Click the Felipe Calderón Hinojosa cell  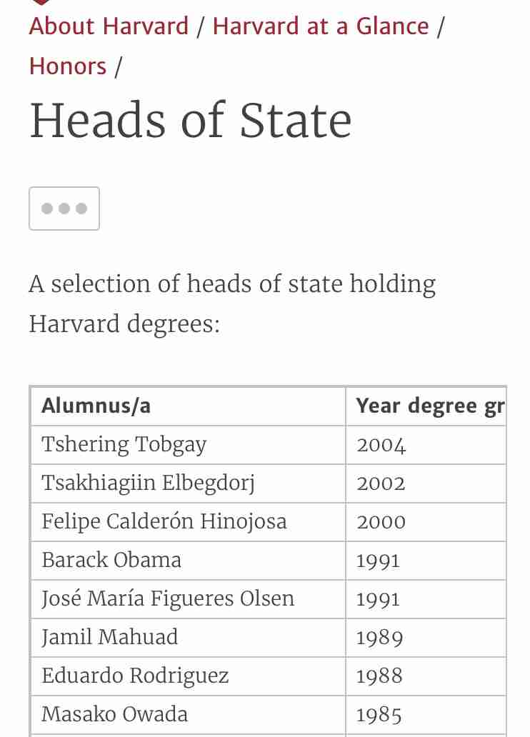point(188,522)
